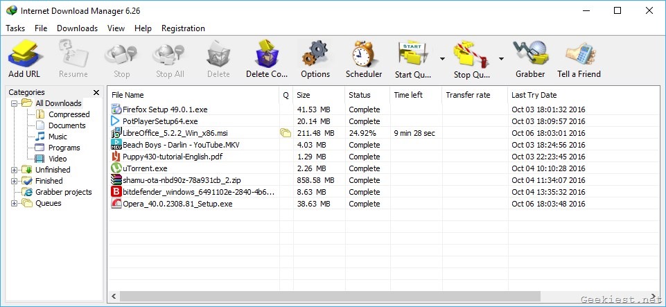Image resolution: width=666 pixels, height=307 pixels.
Task: Open the Scheduler clock icon
Action: pyautogui.click(x=364, y=54)
